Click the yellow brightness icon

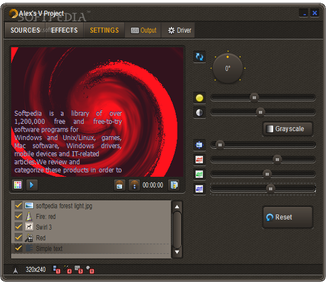200,98
